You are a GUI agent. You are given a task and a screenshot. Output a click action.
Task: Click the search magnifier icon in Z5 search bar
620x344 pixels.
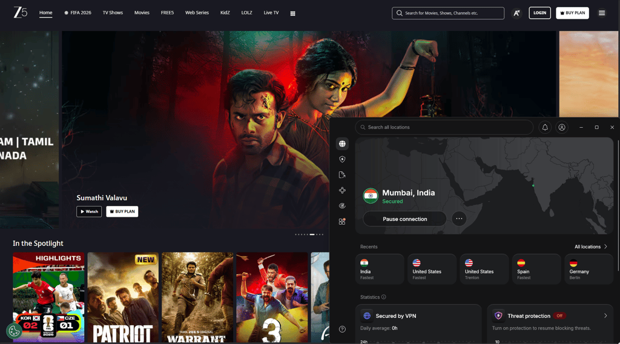(x=400, y=13)
